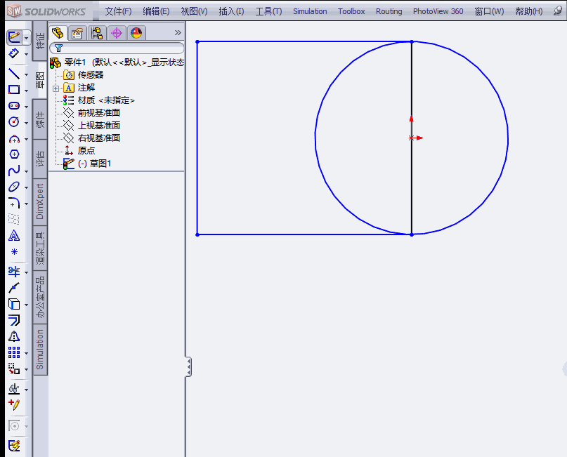Switch to the vertical Simulation tab
This screenshot has width=567, height=457.
tap(40, 350)
